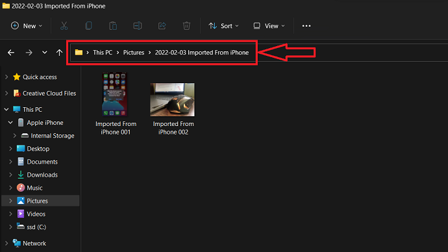Collapse the Apple iPhone tree node
The width and height of the screenshot is (448, 252).
tap(10, 123)
